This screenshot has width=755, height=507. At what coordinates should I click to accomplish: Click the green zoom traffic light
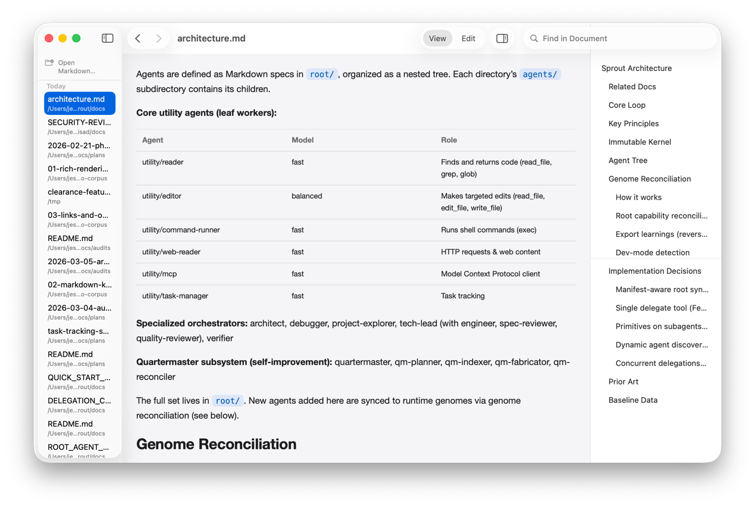[76, 37]
